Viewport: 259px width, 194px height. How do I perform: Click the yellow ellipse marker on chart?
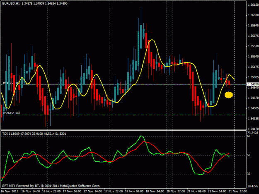229,95
